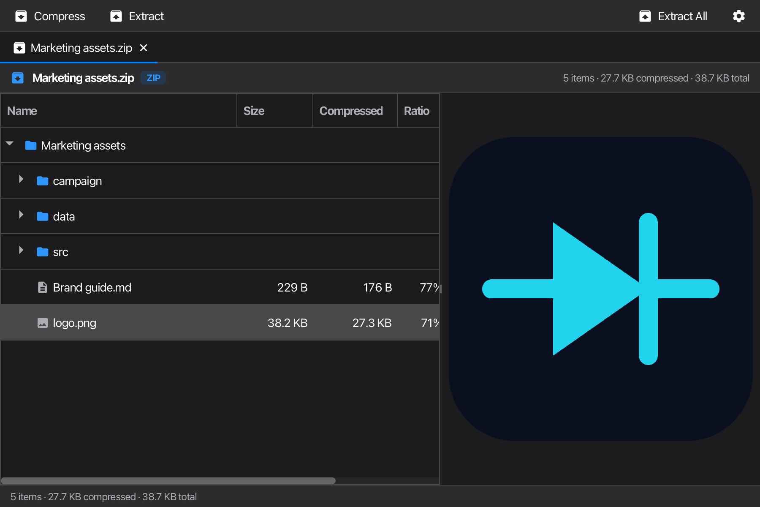Click the Extract button
This screenshot has height=507, width=760.
click(137, 16)
